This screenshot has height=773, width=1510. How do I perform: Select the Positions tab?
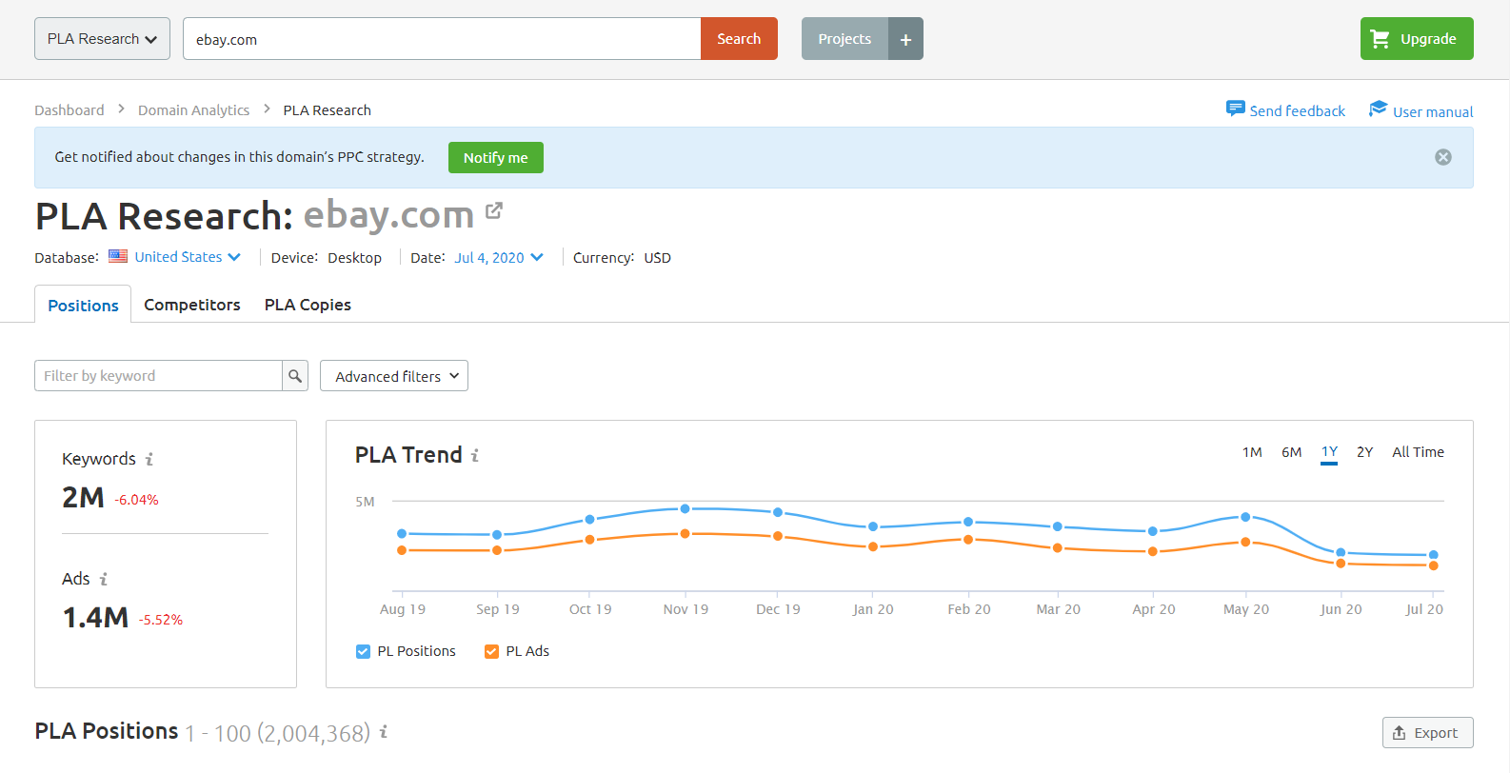[83, 305]
